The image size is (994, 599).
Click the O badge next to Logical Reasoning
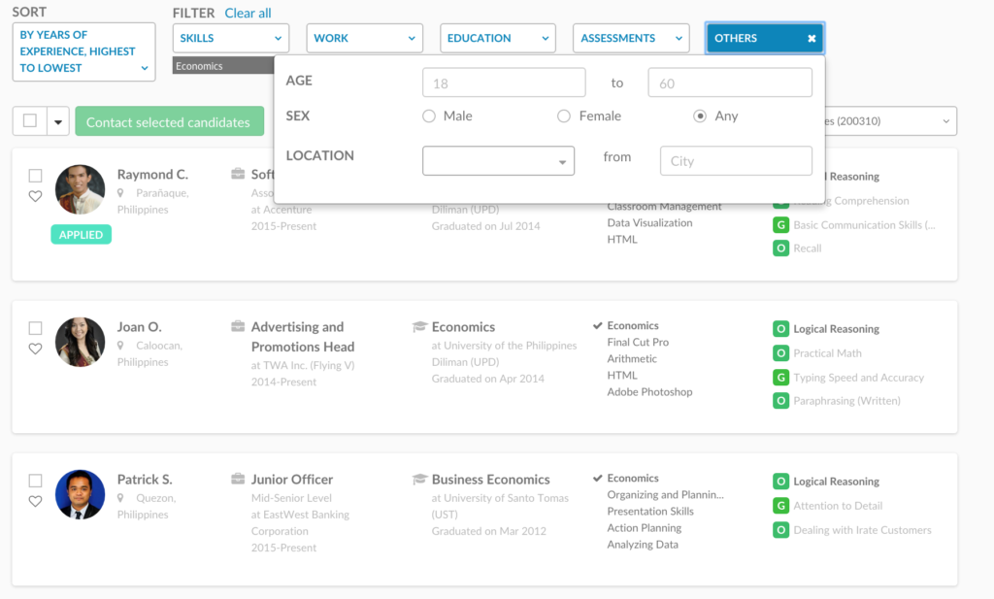point(779,328)
